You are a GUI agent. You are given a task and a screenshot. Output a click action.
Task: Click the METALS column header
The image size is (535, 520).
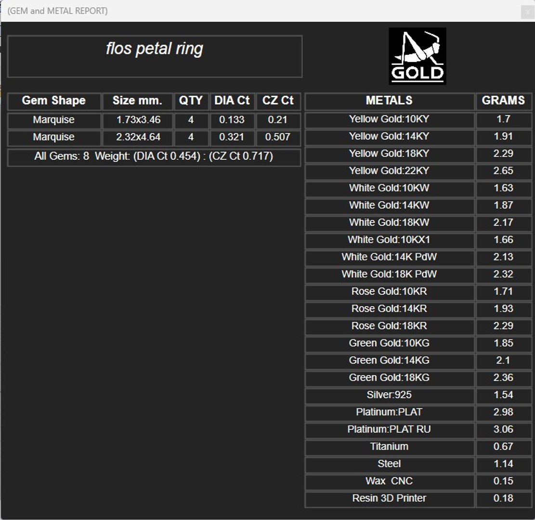[x=389, y=101]
